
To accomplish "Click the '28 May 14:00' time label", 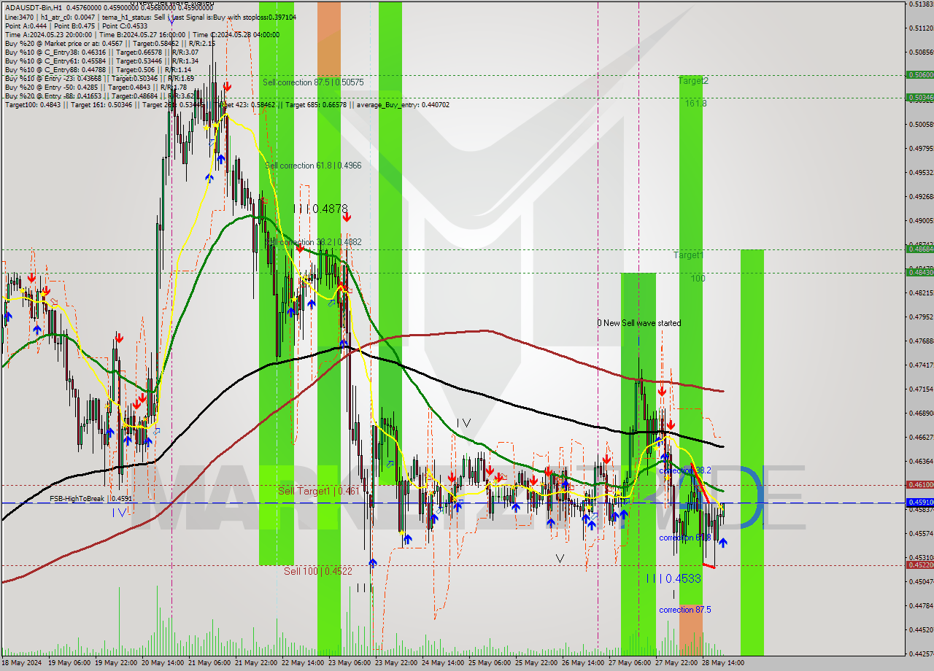I will click(722, 663).
